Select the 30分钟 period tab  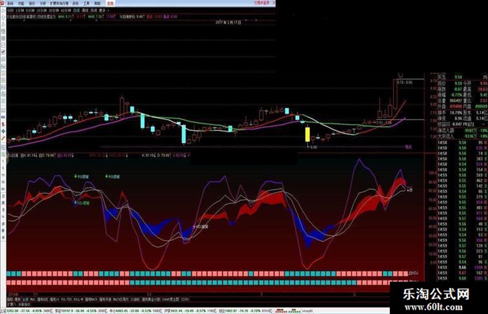(x=54, y=10)
